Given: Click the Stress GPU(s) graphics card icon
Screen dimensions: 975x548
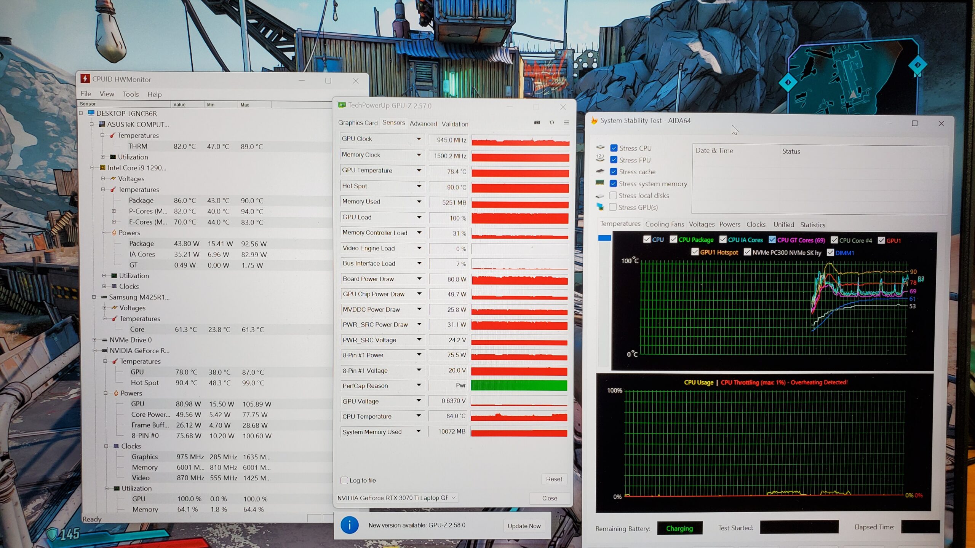Looking at the screenshot, I should pyautogui.click(x=600, y=207).
